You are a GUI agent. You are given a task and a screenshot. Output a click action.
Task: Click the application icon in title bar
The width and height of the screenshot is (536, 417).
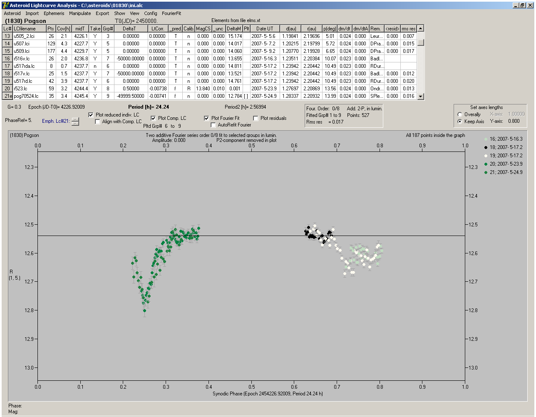(5, 5)
